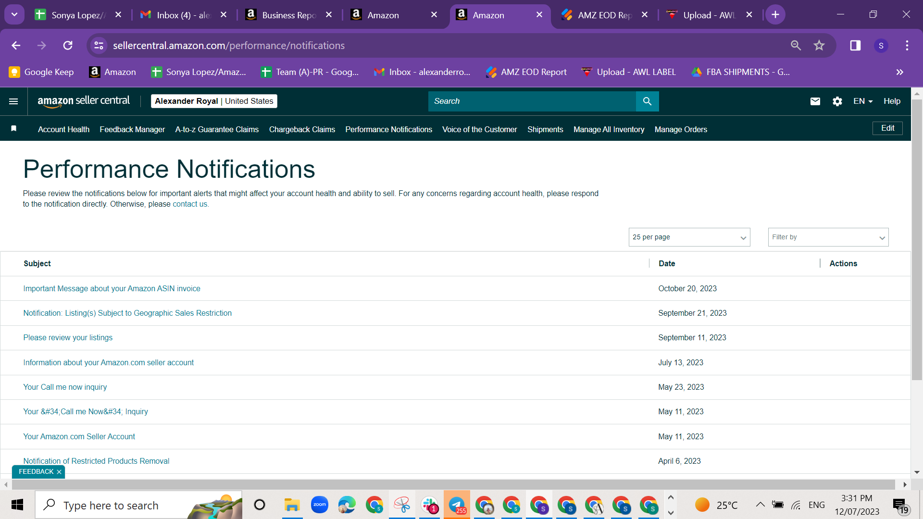Screen dimensions: 923x519
Task: Switch to the Inbox (4) Gmail tab
Action: pos(183,15)
